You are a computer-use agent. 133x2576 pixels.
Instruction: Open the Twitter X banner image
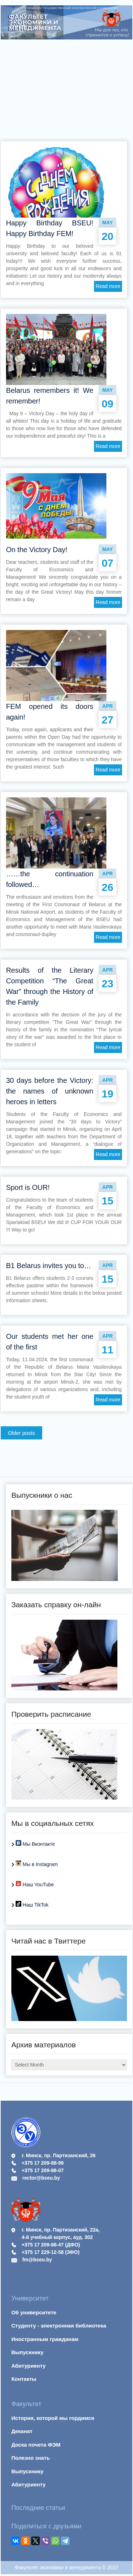(69, 1989)
